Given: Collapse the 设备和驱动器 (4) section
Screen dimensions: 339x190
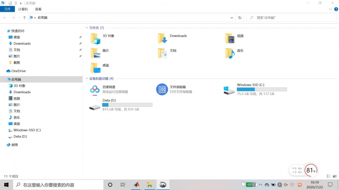Looking at the screenshot, I should pos(86,79).
